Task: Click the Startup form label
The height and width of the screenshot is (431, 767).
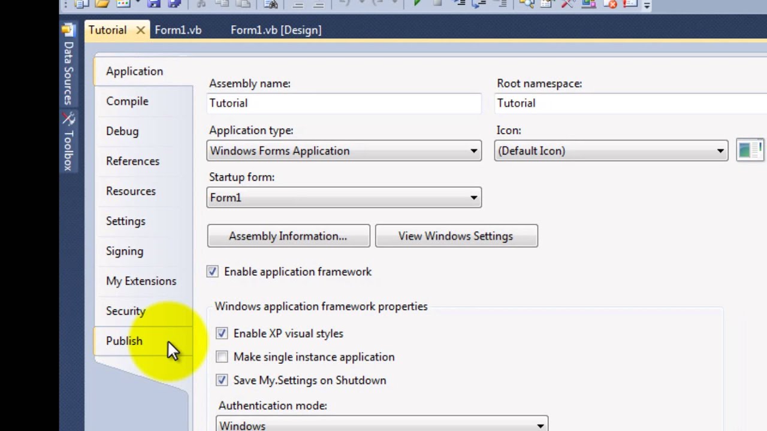Action: (x=241, y=177)
